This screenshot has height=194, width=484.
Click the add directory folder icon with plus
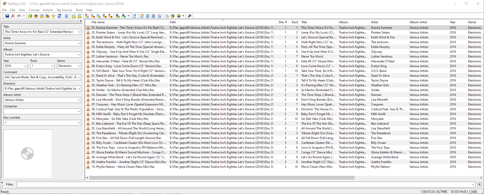36,16
